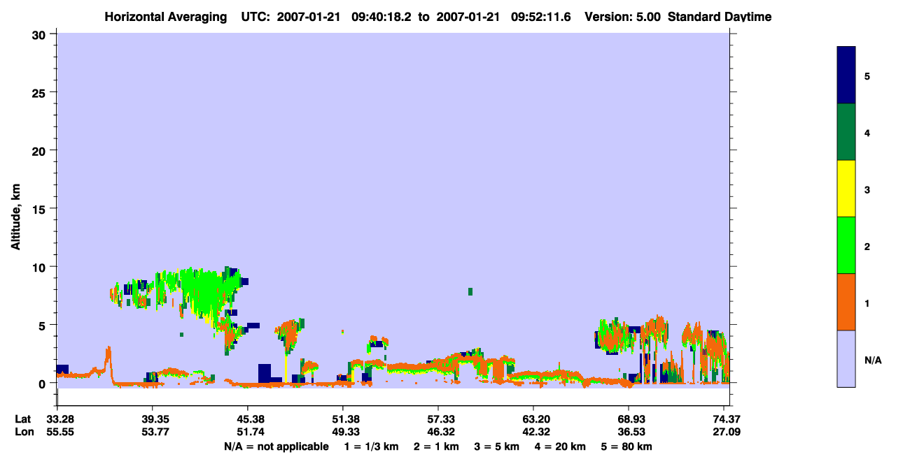Click the end time '09:52:11.6'
This screenshot has height=466, width=910.
tap(542, 17)
